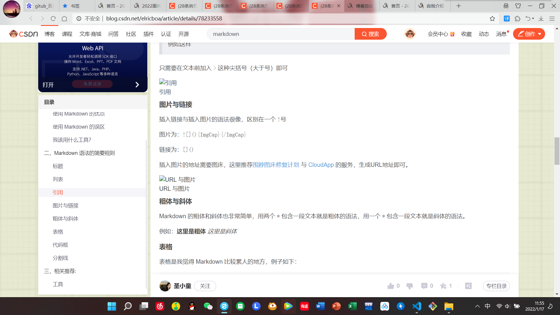Viewport: 560px width, 315px height.
Task: Open the browser extensions puzzle icon
Action: click(517, 19)
